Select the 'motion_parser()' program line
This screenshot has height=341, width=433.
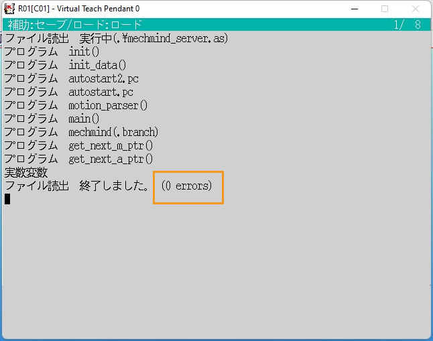click(x=76, y=105)
